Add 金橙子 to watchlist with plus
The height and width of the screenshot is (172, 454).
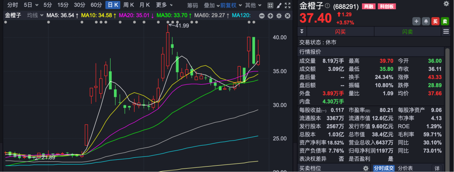point(416,21)
